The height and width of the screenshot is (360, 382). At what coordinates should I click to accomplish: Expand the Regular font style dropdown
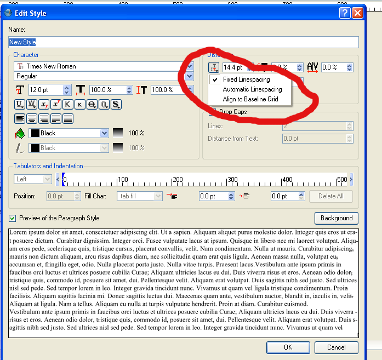click(190, 76)
